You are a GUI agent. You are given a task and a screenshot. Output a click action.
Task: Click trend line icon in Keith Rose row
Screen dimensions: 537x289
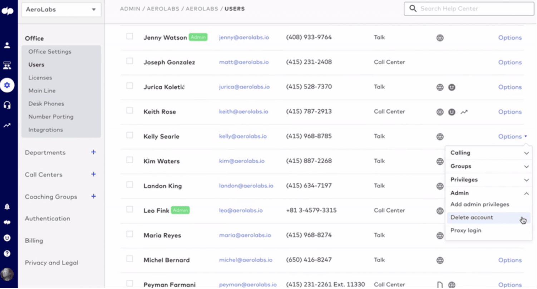tap(464, 112)
